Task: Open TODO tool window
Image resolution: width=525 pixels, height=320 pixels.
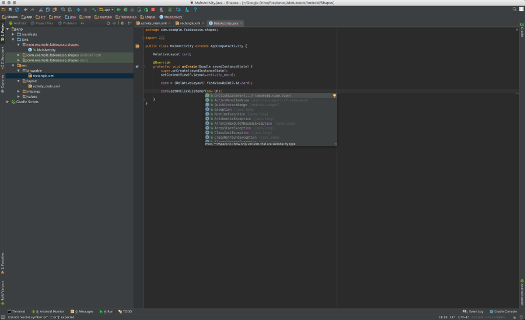Action: [x=125, y=311]
